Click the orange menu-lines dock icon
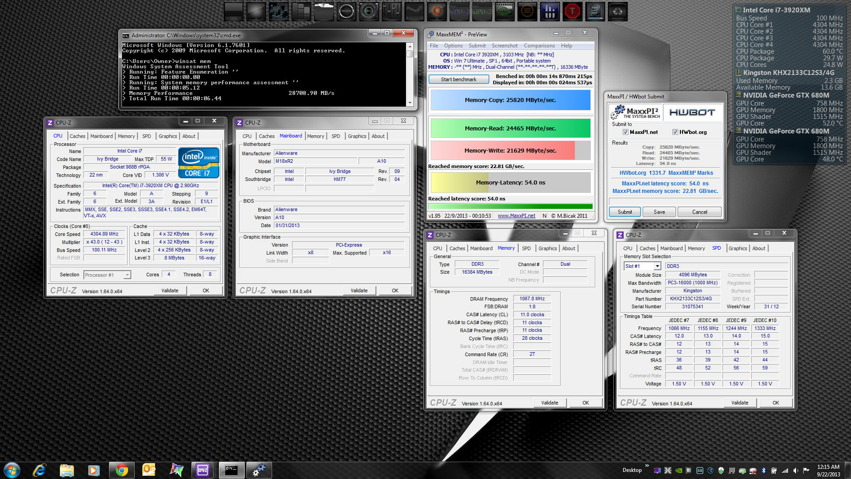The width and height of the screenshot is (851, 479). pos(527,12)
